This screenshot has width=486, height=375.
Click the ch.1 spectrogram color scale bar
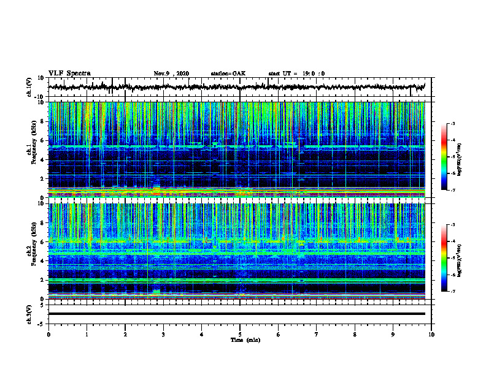(x=444, y=157)
